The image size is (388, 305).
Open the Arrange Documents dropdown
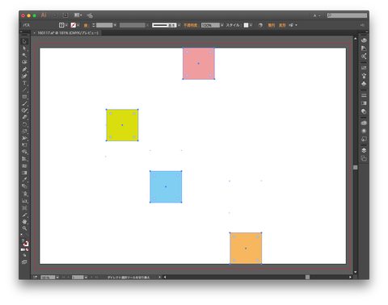click(x=78, y=15)
